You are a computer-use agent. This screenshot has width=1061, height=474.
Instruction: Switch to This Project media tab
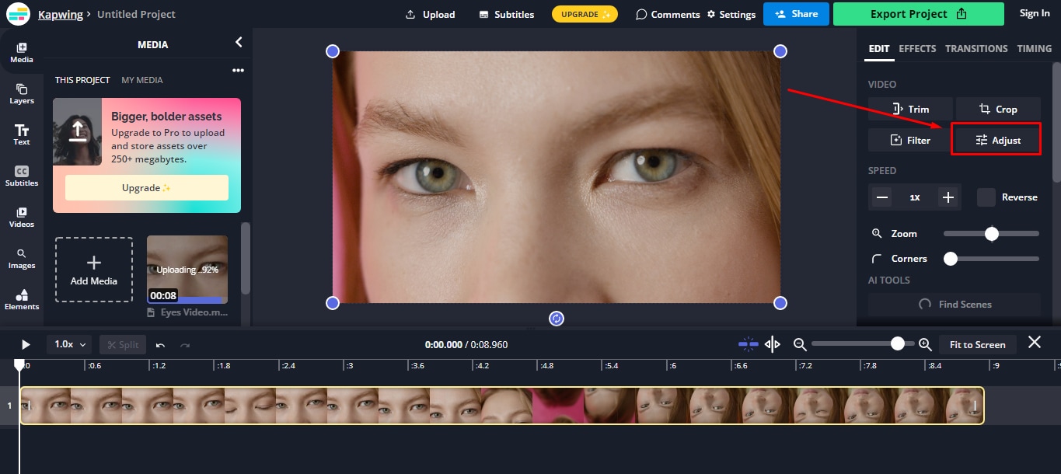(82, 80)
